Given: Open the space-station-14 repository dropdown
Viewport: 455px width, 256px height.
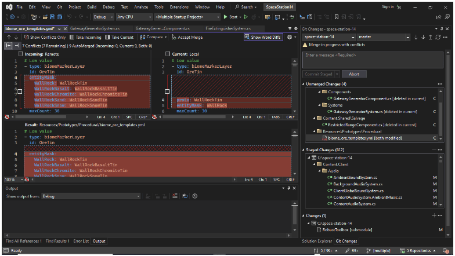Looking at the screenshot, I should (x=330, y=37).
